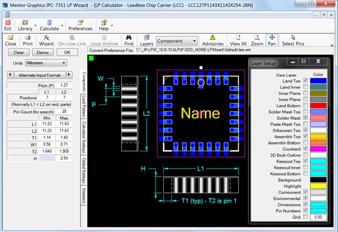Click the Highlight yellow color swatch

pos(318,186)
